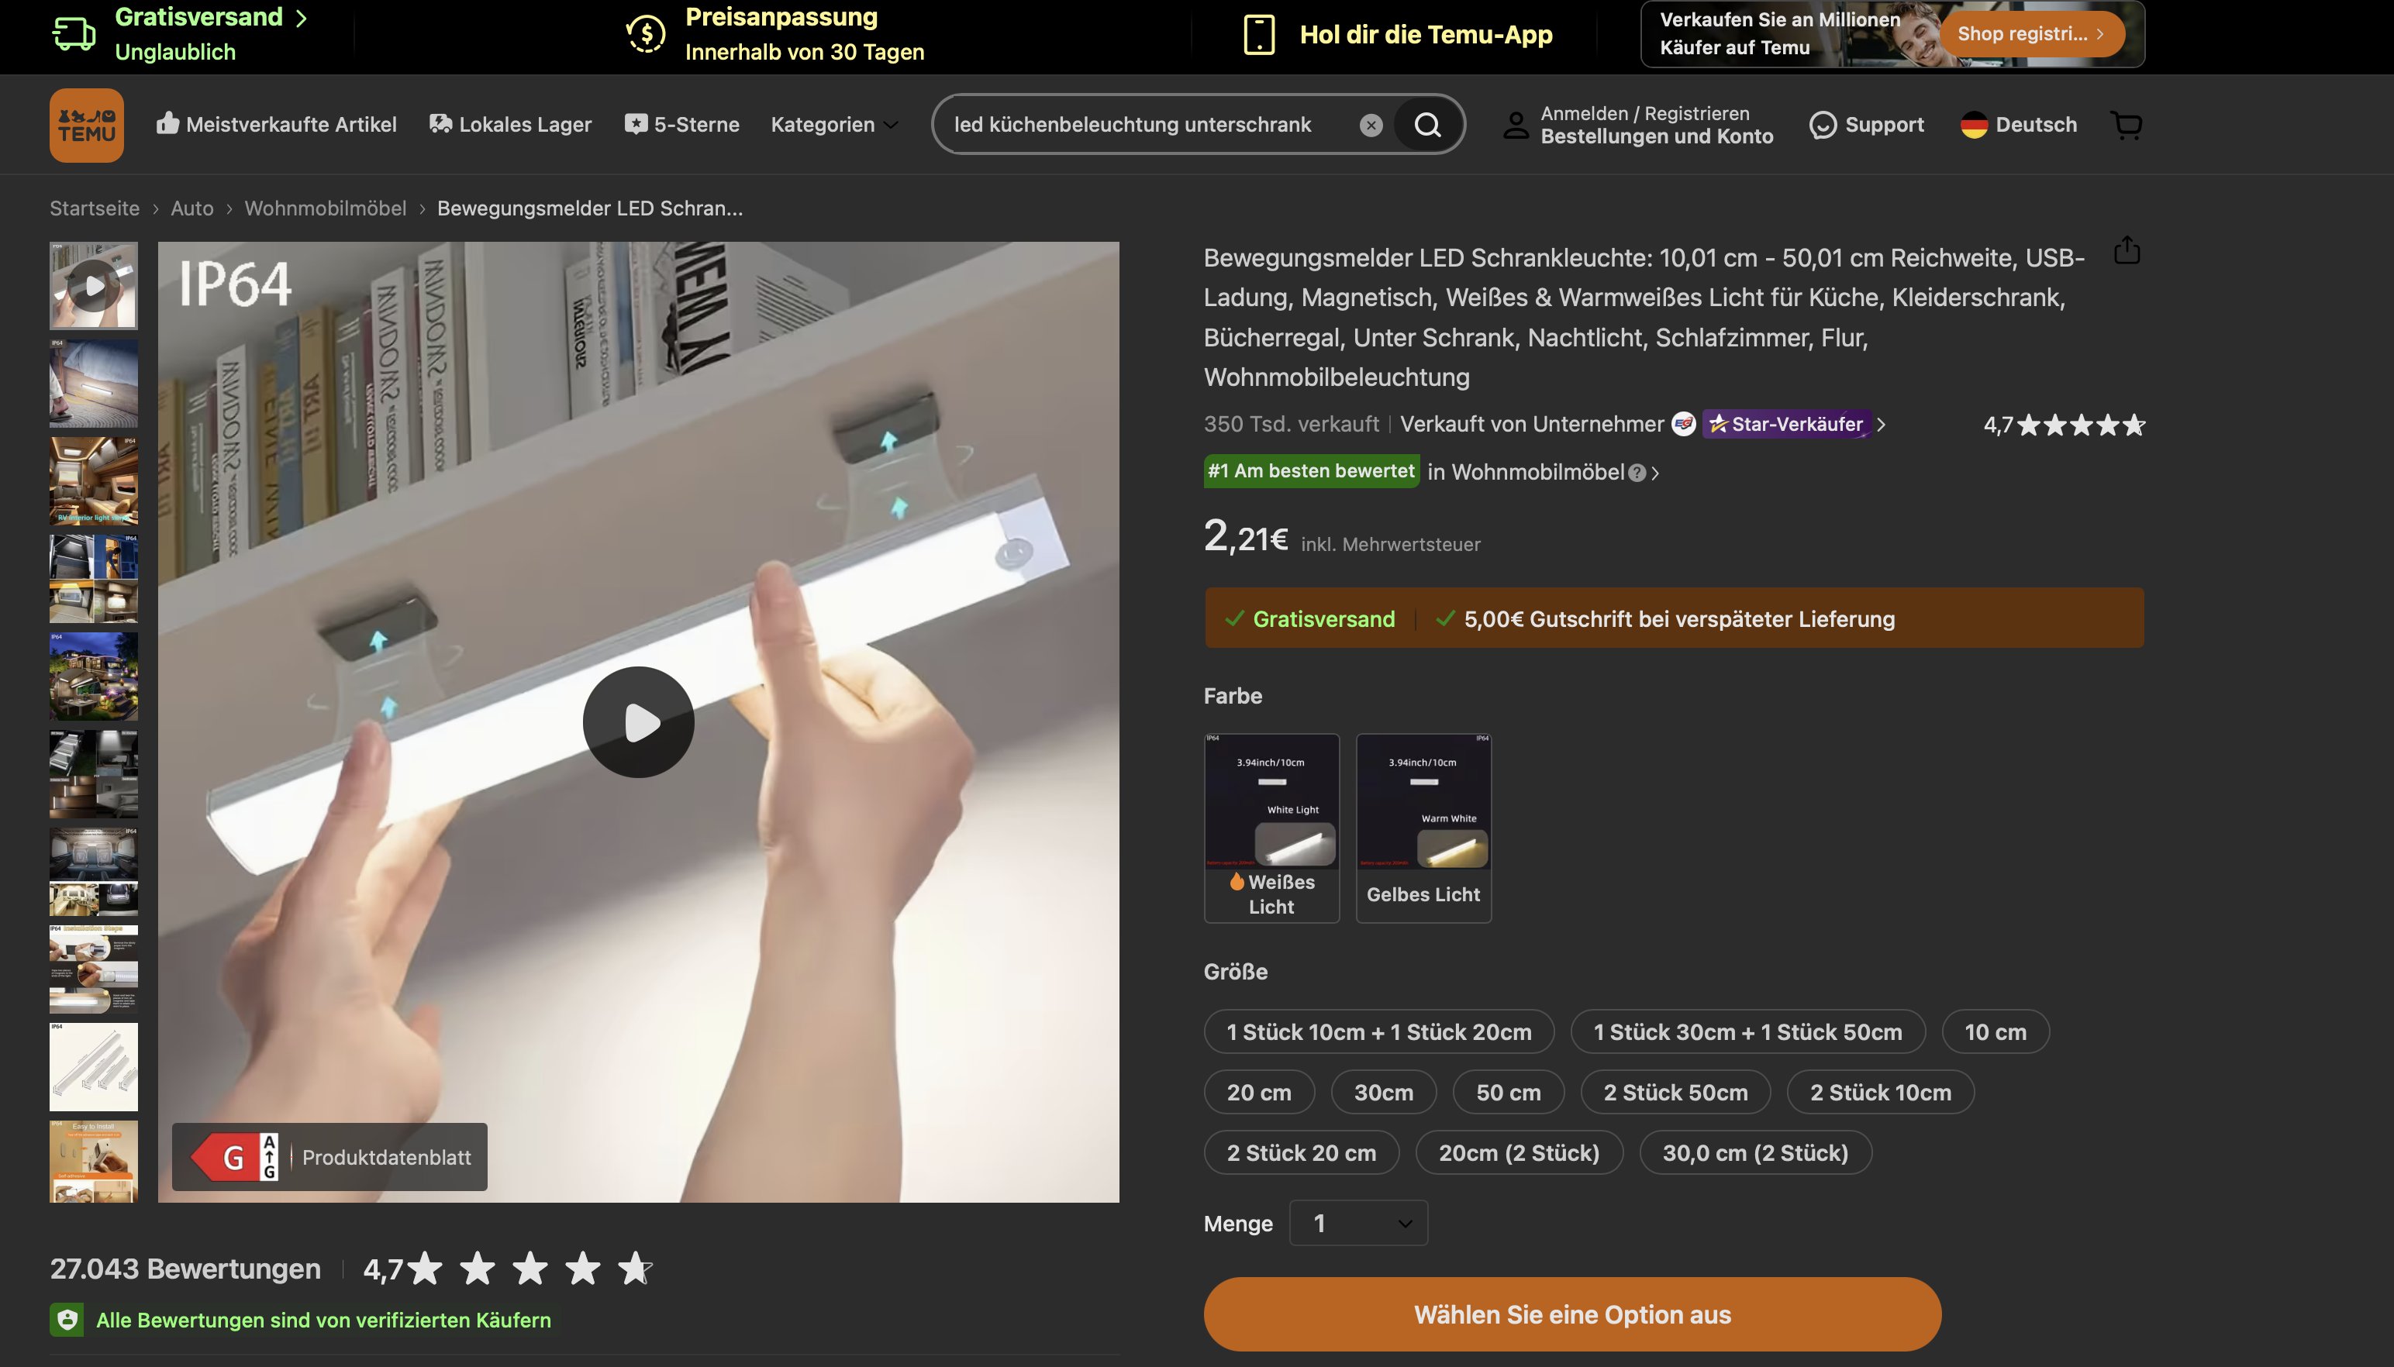
Task: Open Deutsch language selector
Action: pos(2018,125)
